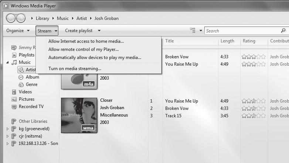Choose Automatically allow devices to play my media
Screen dimensions: 289x163
(95, 58)
